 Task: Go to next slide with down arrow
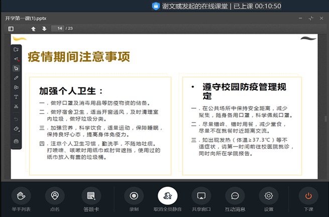tap(44, 29)
